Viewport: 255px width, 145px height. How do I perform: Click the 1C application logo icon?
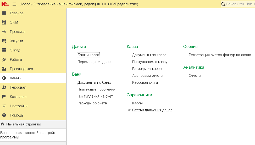(5, 4)
